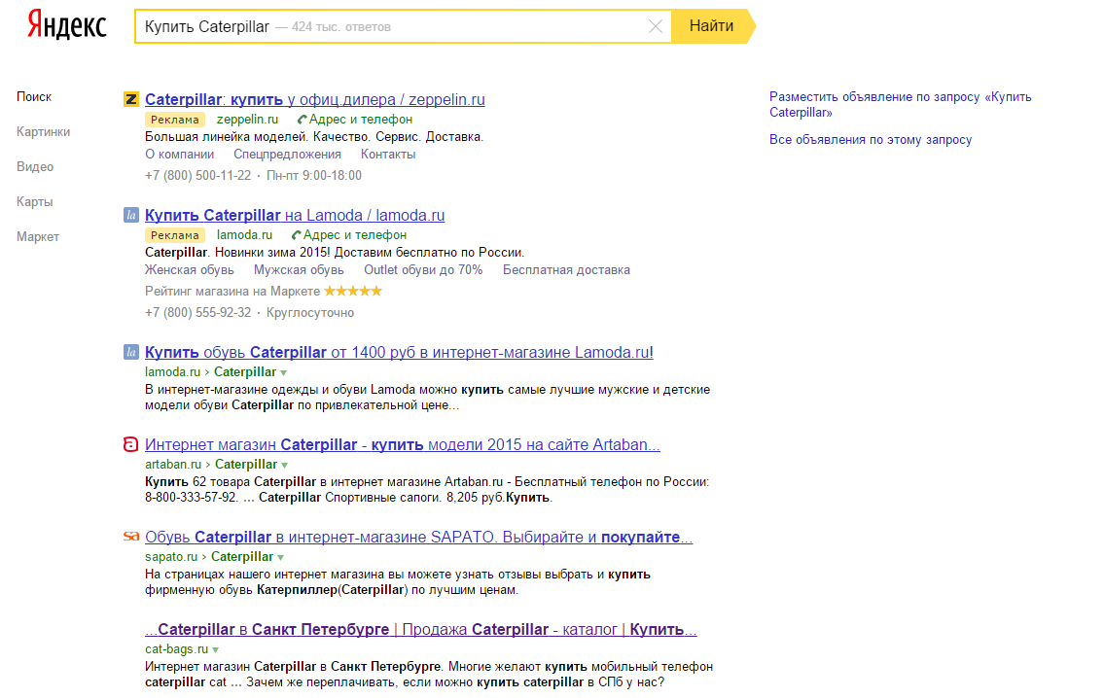This screenshot has width=1104, height=698.
Task: Click the phone icon in the zeppelin.ru ad
Action: (x=303, y=120)
